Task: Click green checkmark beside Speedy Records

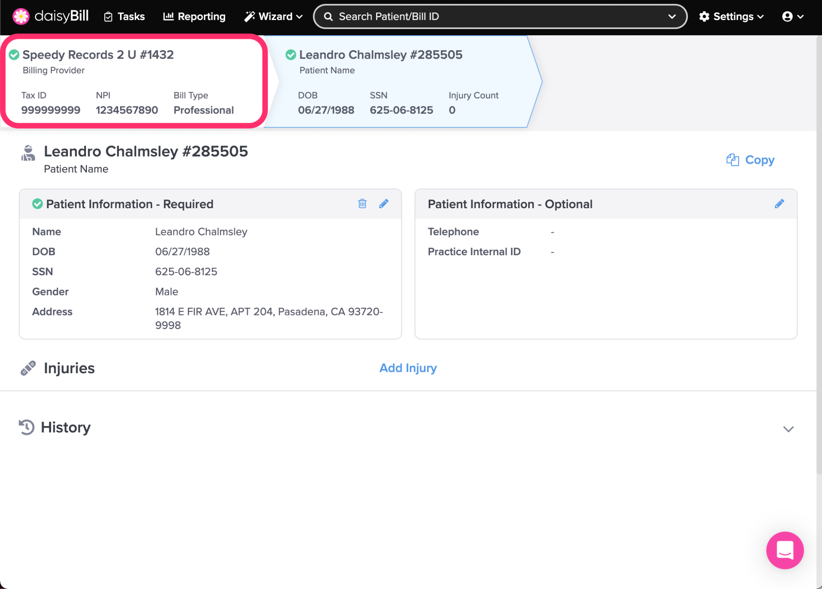Action: pos(14,55)
